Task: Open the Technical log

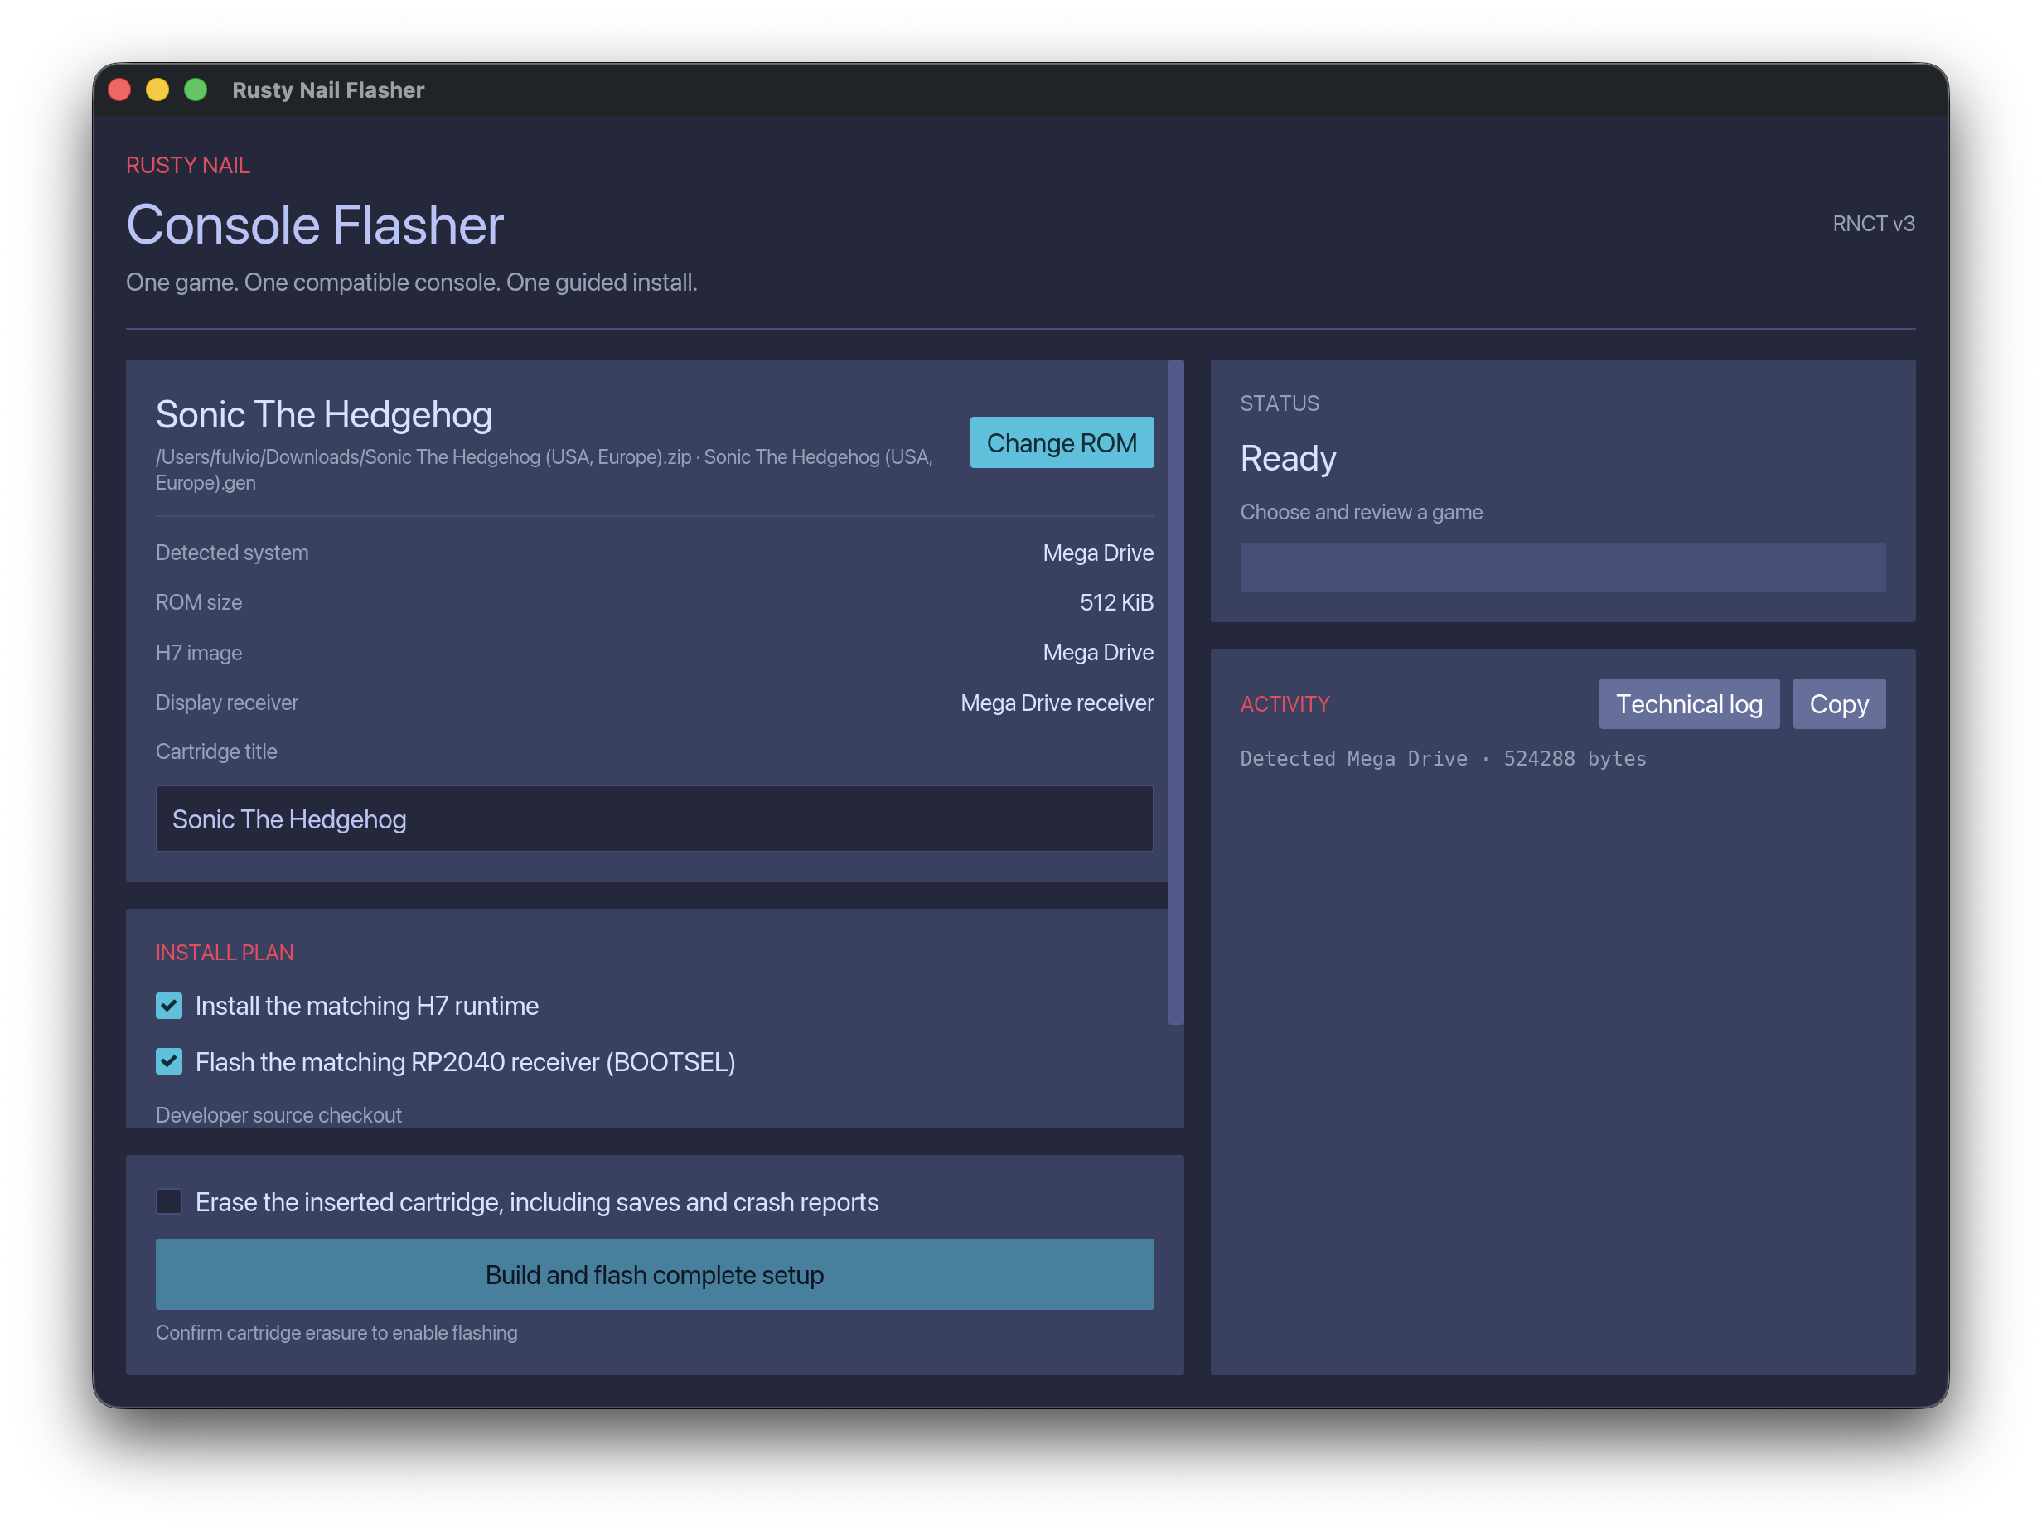Action: coord(1688,704)
